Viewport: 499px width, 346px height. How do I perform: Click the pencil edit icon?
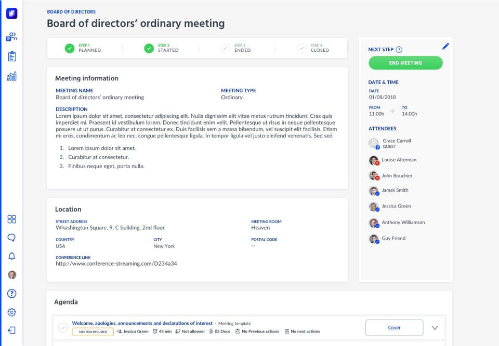click(x=445, y=46)
